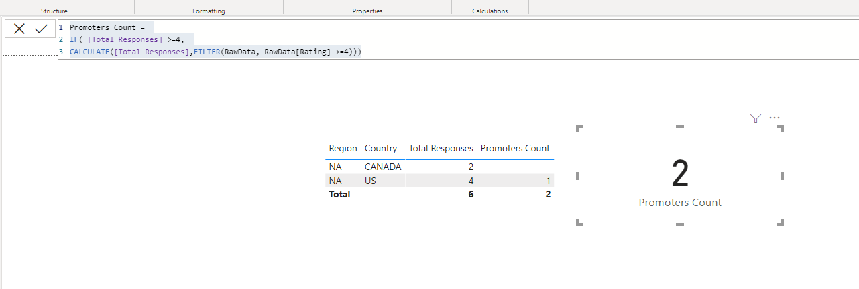This screenshot has height=289, width=859.
Task: Click the card visual's bottom-middle resize handle
Action: 680,225
